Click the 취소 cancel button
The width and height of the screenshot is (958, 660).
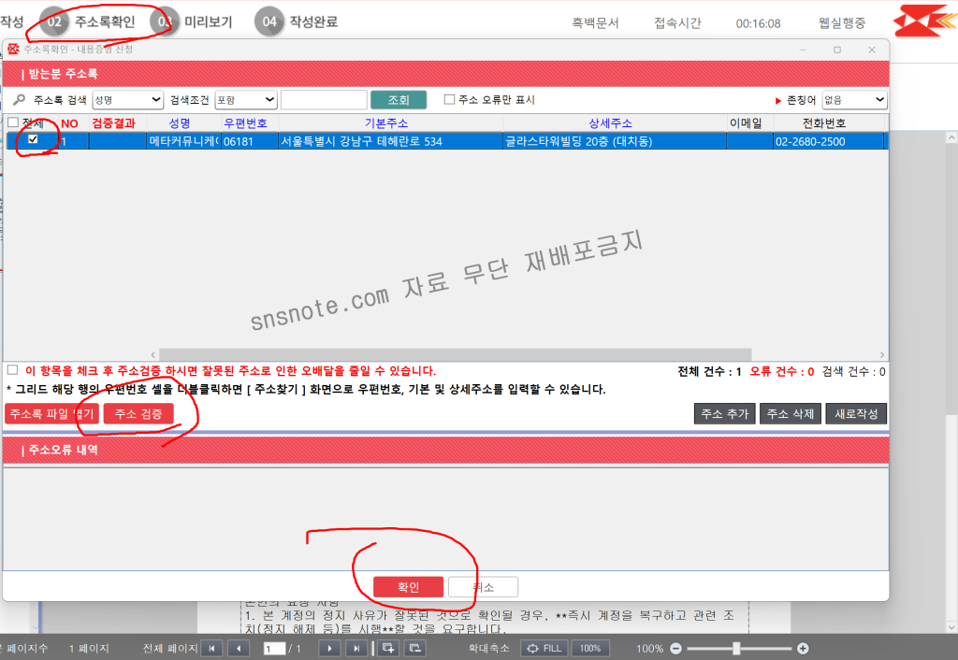click(x=484, y=587)
